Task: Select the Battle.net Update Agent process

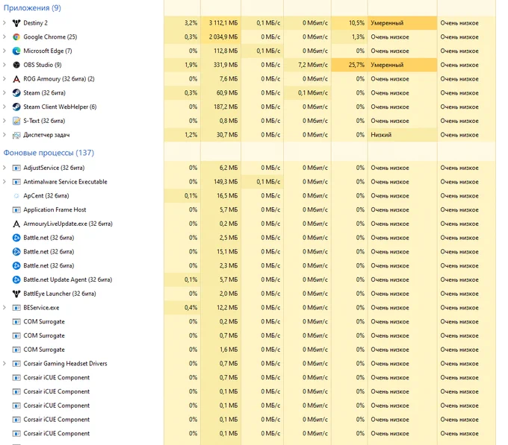Action: (68, 280)
